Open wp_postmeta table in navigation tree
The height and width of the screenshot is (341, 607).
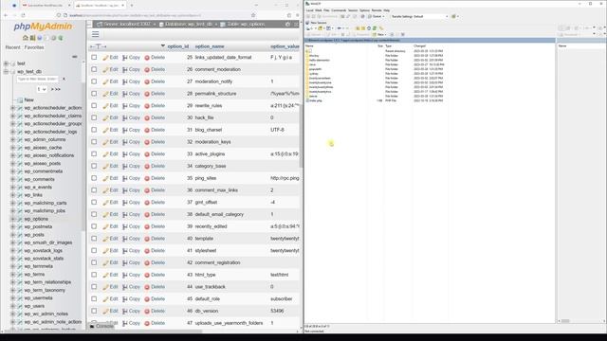38,227
